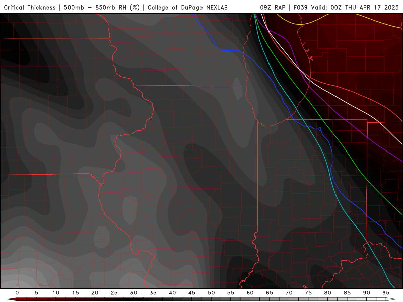Click the color scale label "65"
This screenshot has height=302, width=403.
(x=270, y=293)
